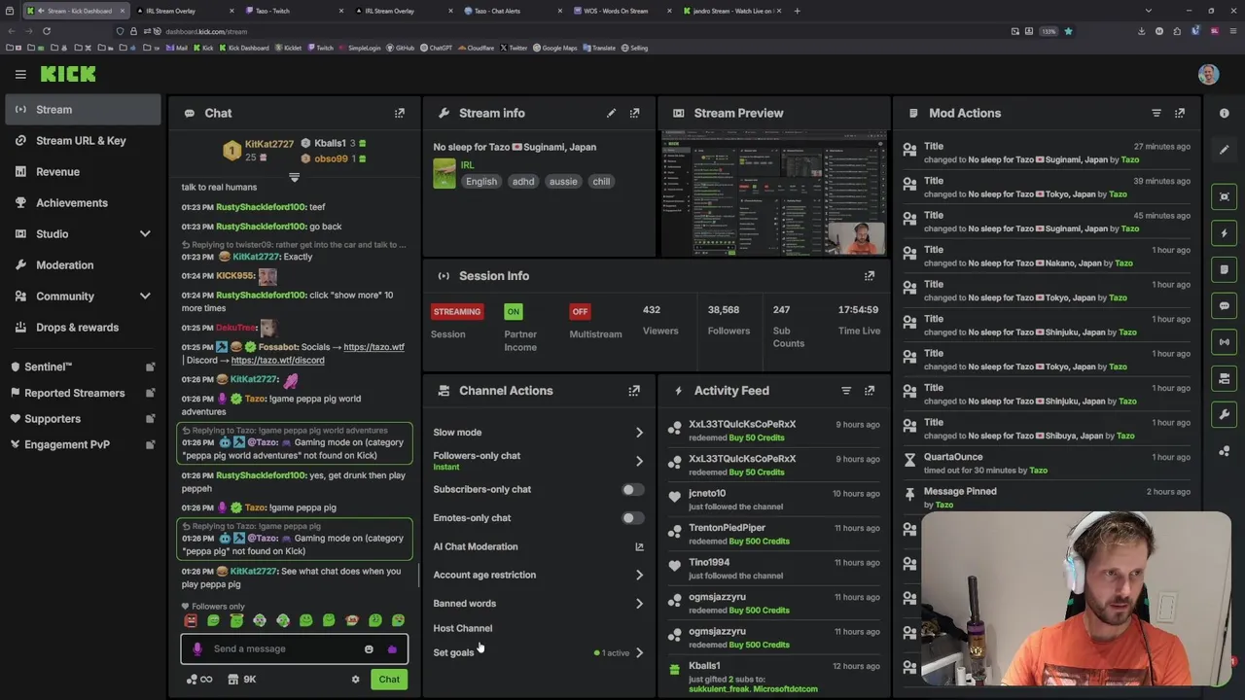The image size is (1245, 700).
Task: Open Account age restriction options arrow
Action: [x=639, y=576]
